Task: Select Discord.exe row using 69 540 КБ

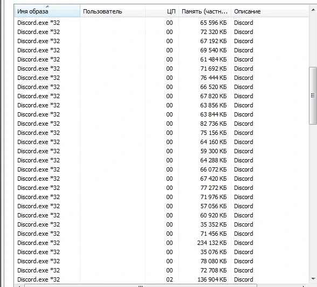Action: [x=161, y=50]
